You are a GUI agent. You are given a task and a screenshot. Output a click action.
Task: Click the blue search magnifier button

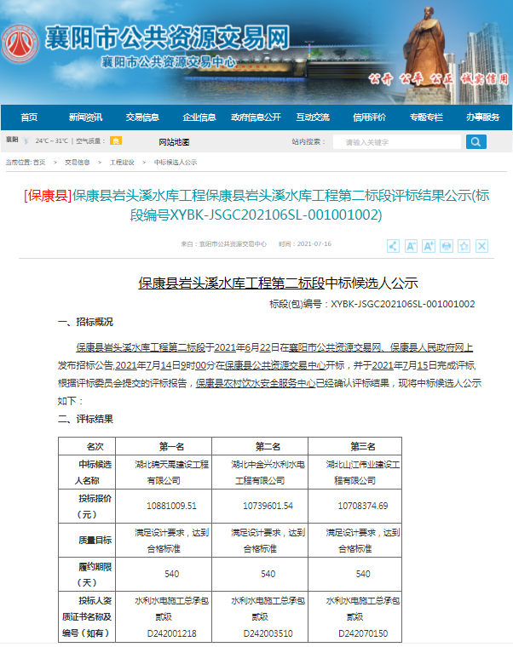(x=476, y=141)
